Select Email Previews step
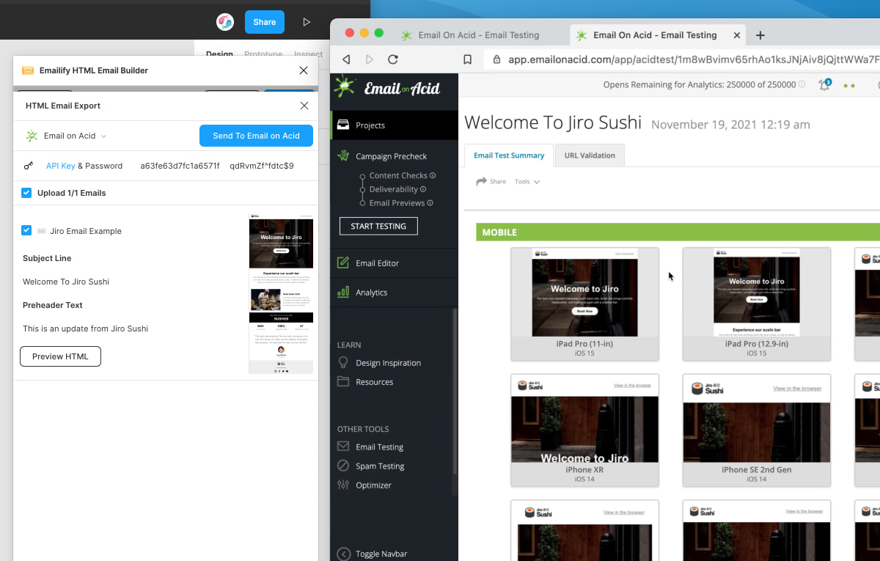Viewport: 880px width, 561px height. tap(397, 203)
